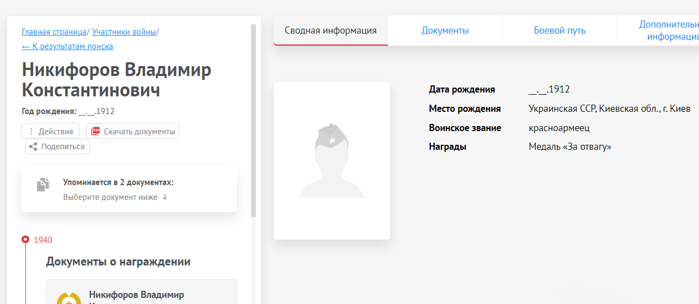The height and width of the screenshot is (304, 699).
Task: Click the Дата рождения label
Action: [x=462, y=89]
